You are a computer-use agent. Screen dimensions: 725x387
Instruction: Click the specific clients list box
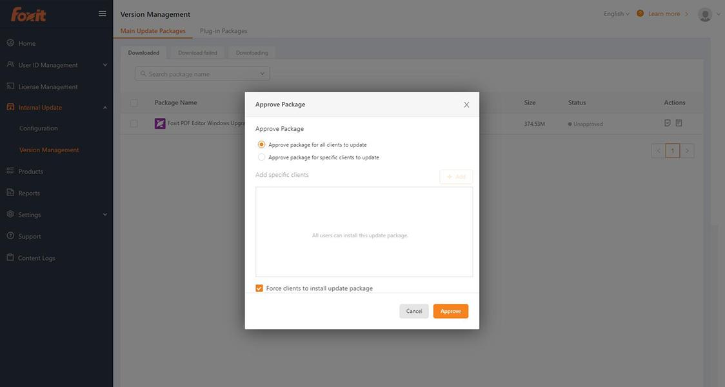point(364,232)
